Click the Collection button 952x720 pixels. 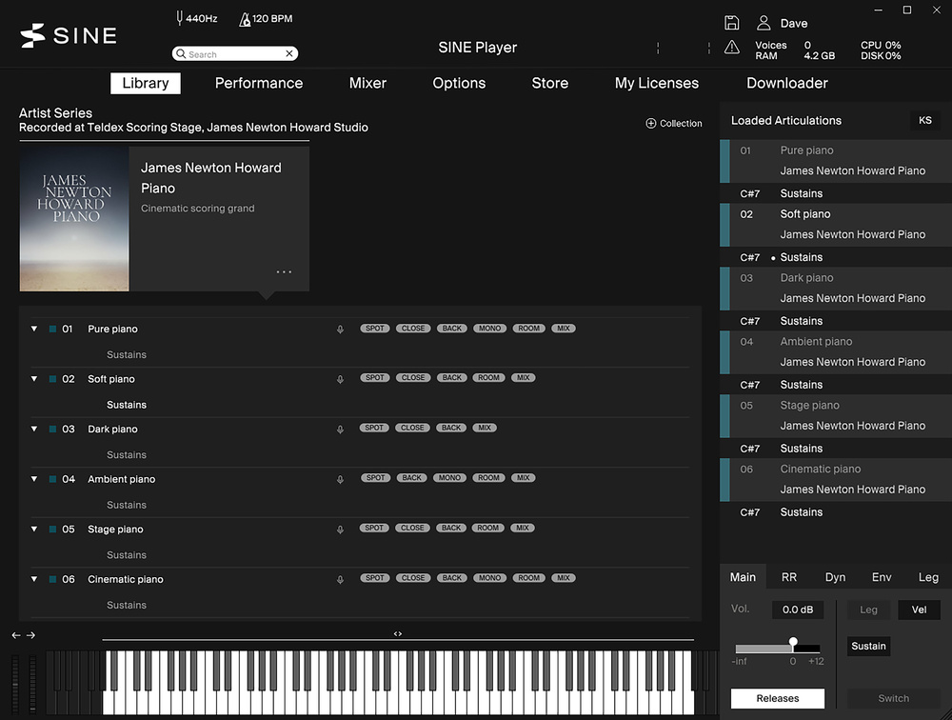[673, 124]
